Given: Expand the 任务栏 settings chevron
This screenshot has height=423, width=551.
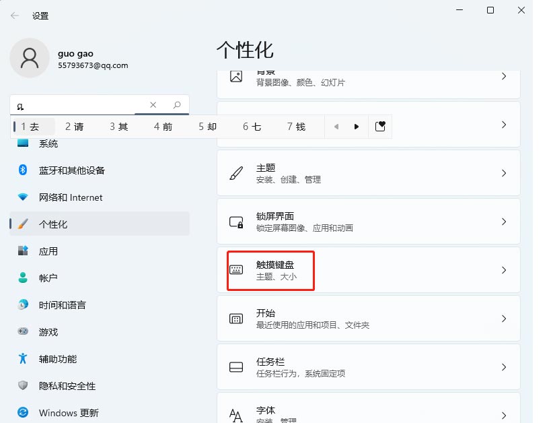Looking at the screenshot, I should [504, 366].
